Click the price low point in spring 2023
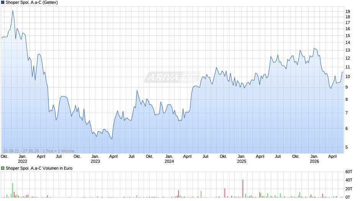The height and width of the screenshot is (201, 360). pos(112,139)
